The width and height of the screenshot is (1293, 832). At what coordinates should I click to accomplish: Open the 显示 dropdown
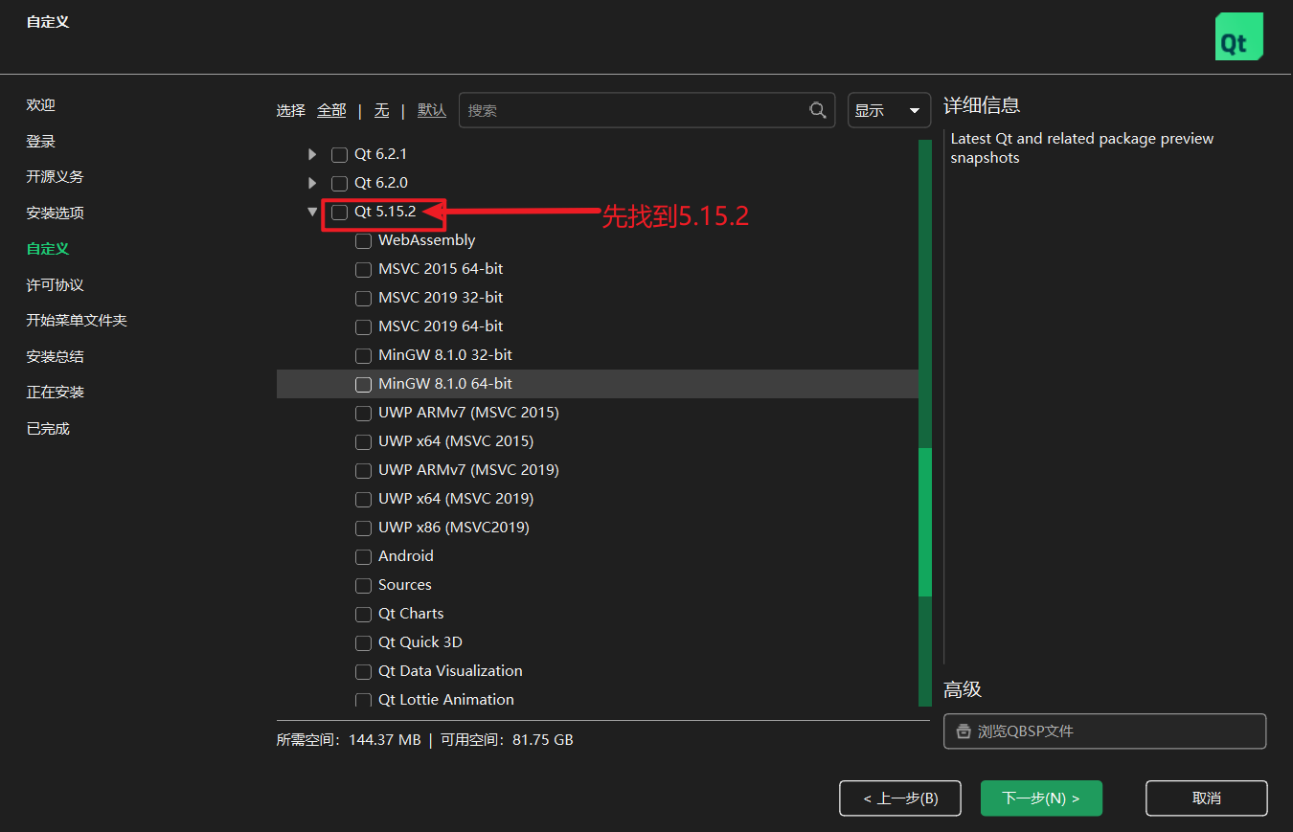889,110
